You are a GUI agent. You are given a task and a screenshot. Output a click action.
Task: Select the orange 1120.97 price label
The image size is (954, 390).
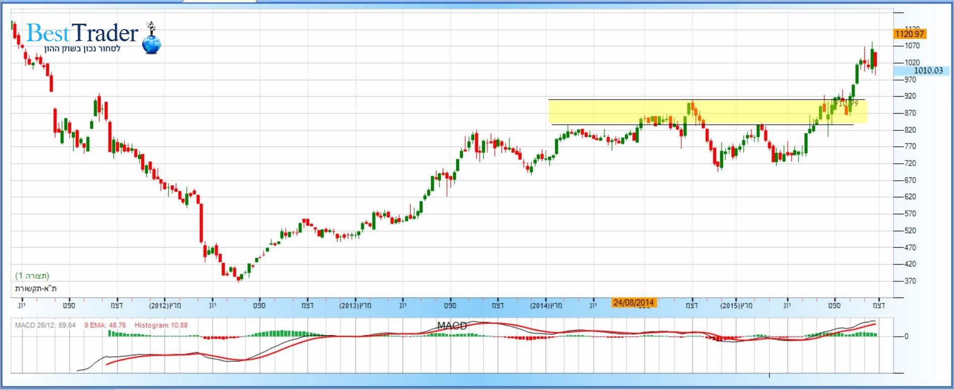[909, 34]
